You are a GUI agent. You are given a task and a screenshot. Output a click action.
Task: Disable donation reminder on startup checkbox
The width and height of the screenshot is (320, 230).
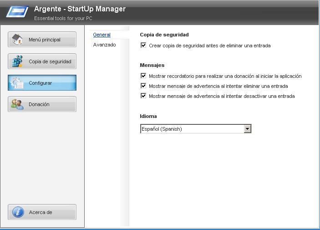point(143,76)
